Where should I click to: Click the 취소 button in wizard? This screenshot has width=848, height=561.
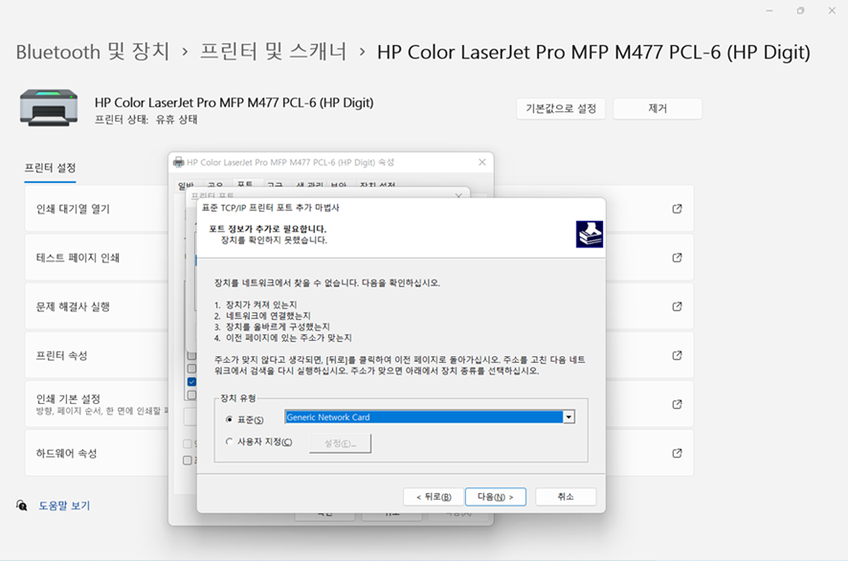point(566,497)
